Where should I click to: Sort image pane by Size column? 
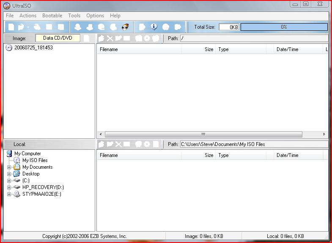[x=198, y=49]
